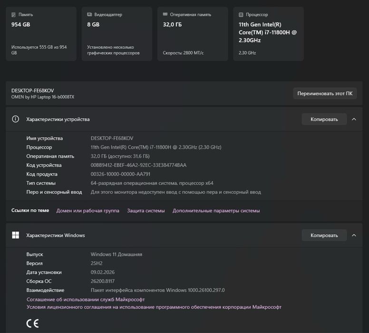Click the Скорость: 2800 МТ/с text
The height and width of the screenshot is (333, 369).
[184, 53]
